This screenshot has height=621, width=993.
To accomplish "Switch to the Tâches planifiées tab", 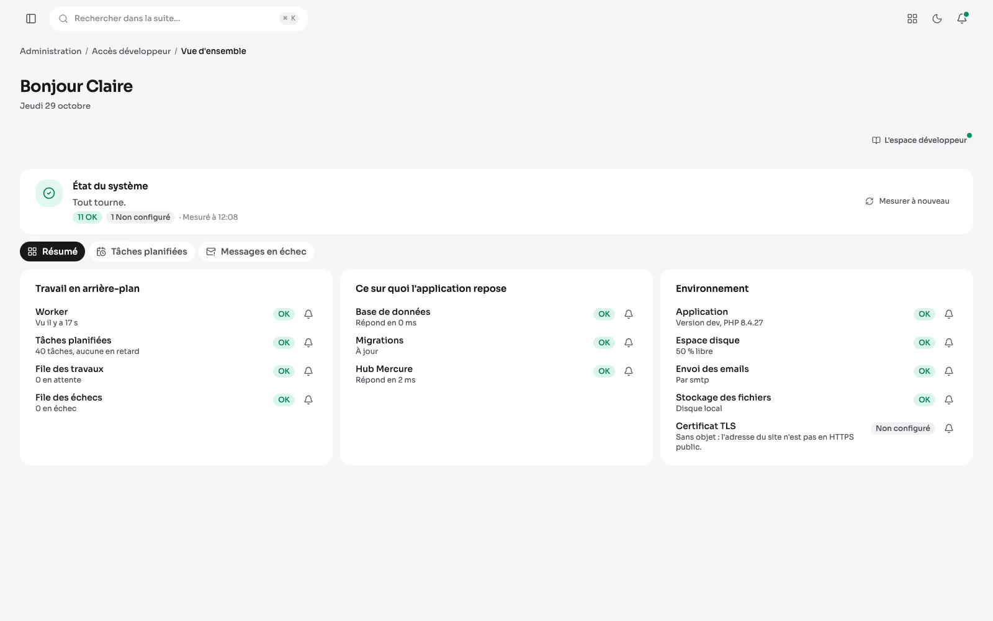I will tap(142, 252).
